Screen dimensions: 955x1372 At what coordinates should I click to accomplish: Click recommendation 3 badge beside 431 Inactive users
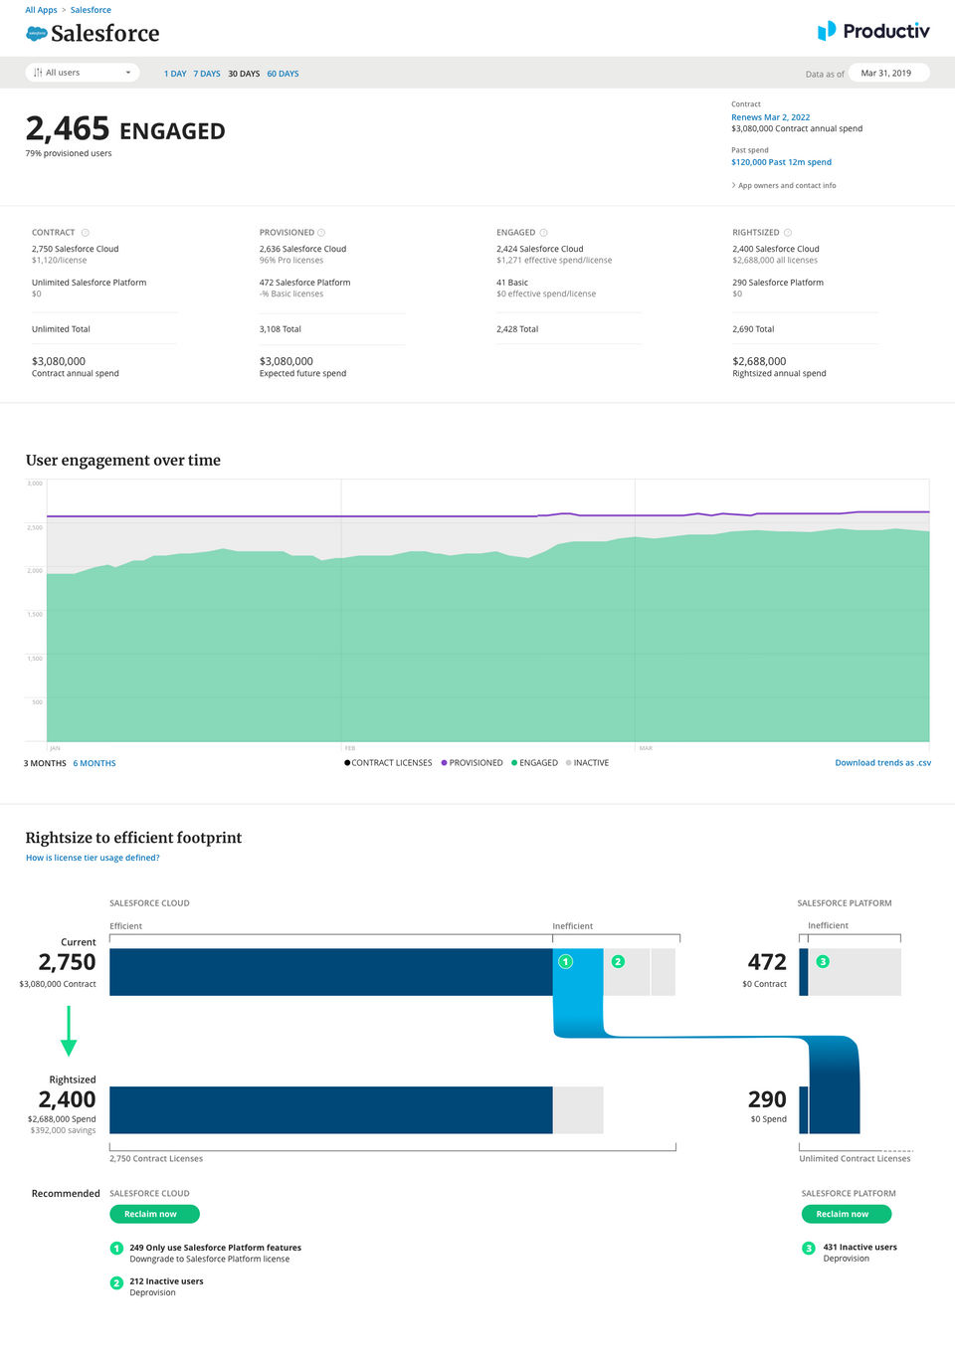[809, 1248]
